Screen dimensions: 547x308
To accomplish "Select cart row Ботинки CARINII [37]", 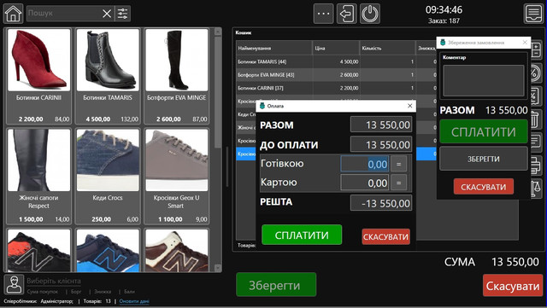I will pyautogui.click(x=336, y=88).
